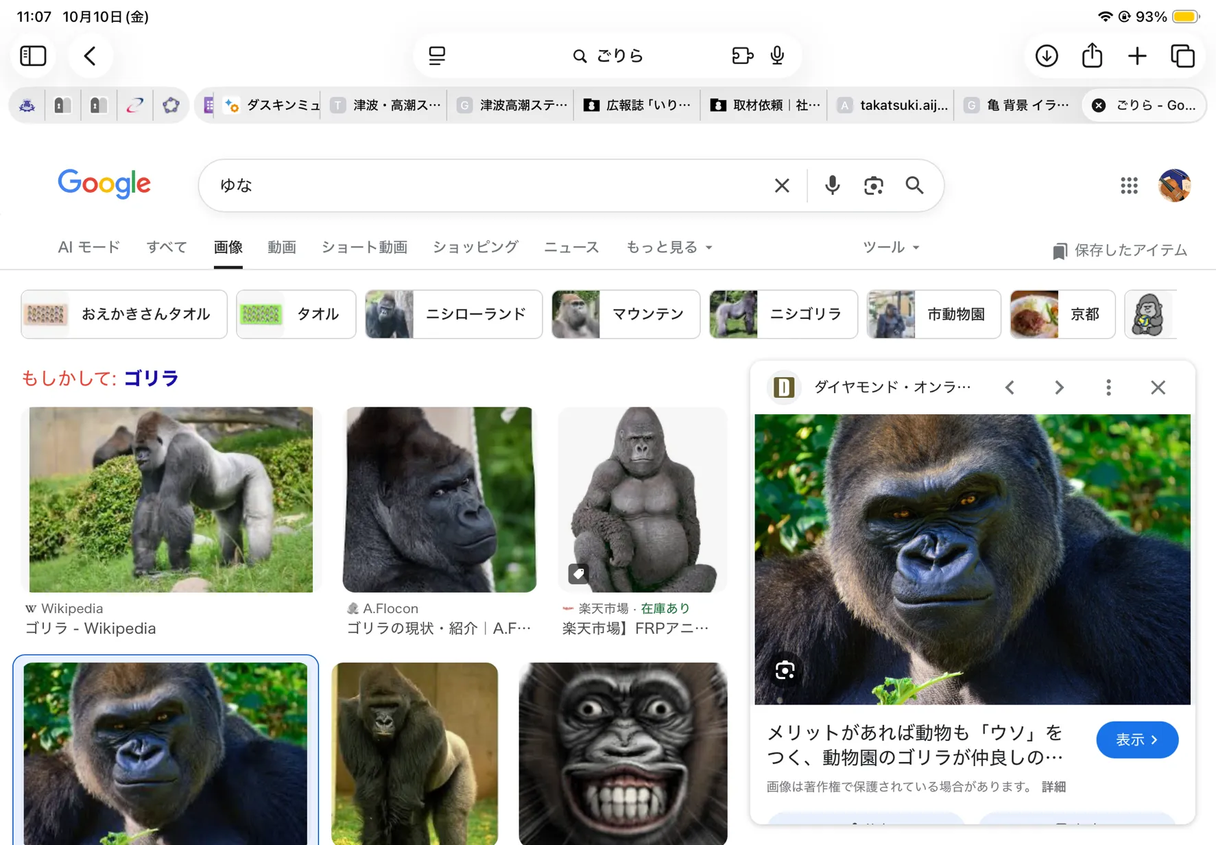
Task: Tap the address bar microphone
Action: (777, 56)
